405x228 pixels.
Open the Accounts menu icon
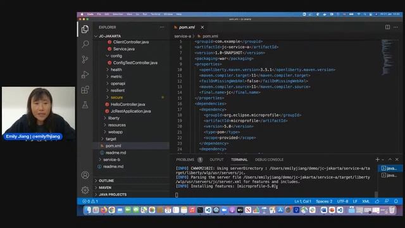click(x=85, y=175)
